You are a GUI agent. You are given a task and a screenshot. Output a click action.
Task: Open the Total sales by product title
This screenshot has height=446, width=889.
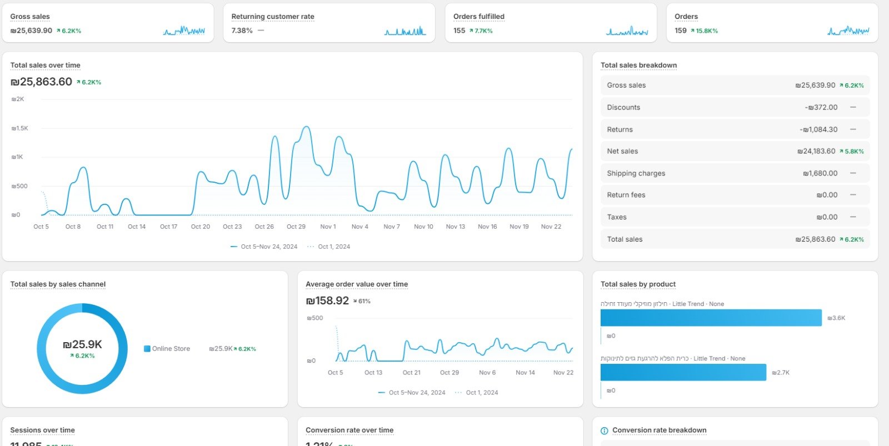pos(638,284)
